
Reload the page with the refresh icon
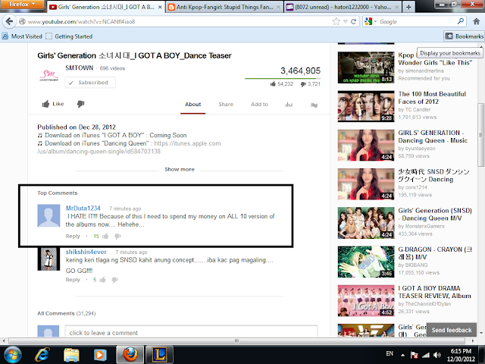point(354,21)
